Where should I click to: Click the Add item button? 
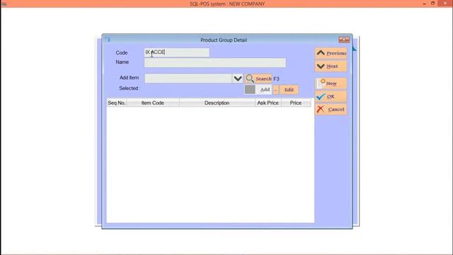(x=265, y=90)
